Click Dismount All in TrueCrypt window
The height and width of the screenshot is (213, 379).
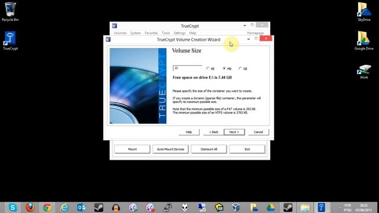pyautogui.click(x=209, y=149)
